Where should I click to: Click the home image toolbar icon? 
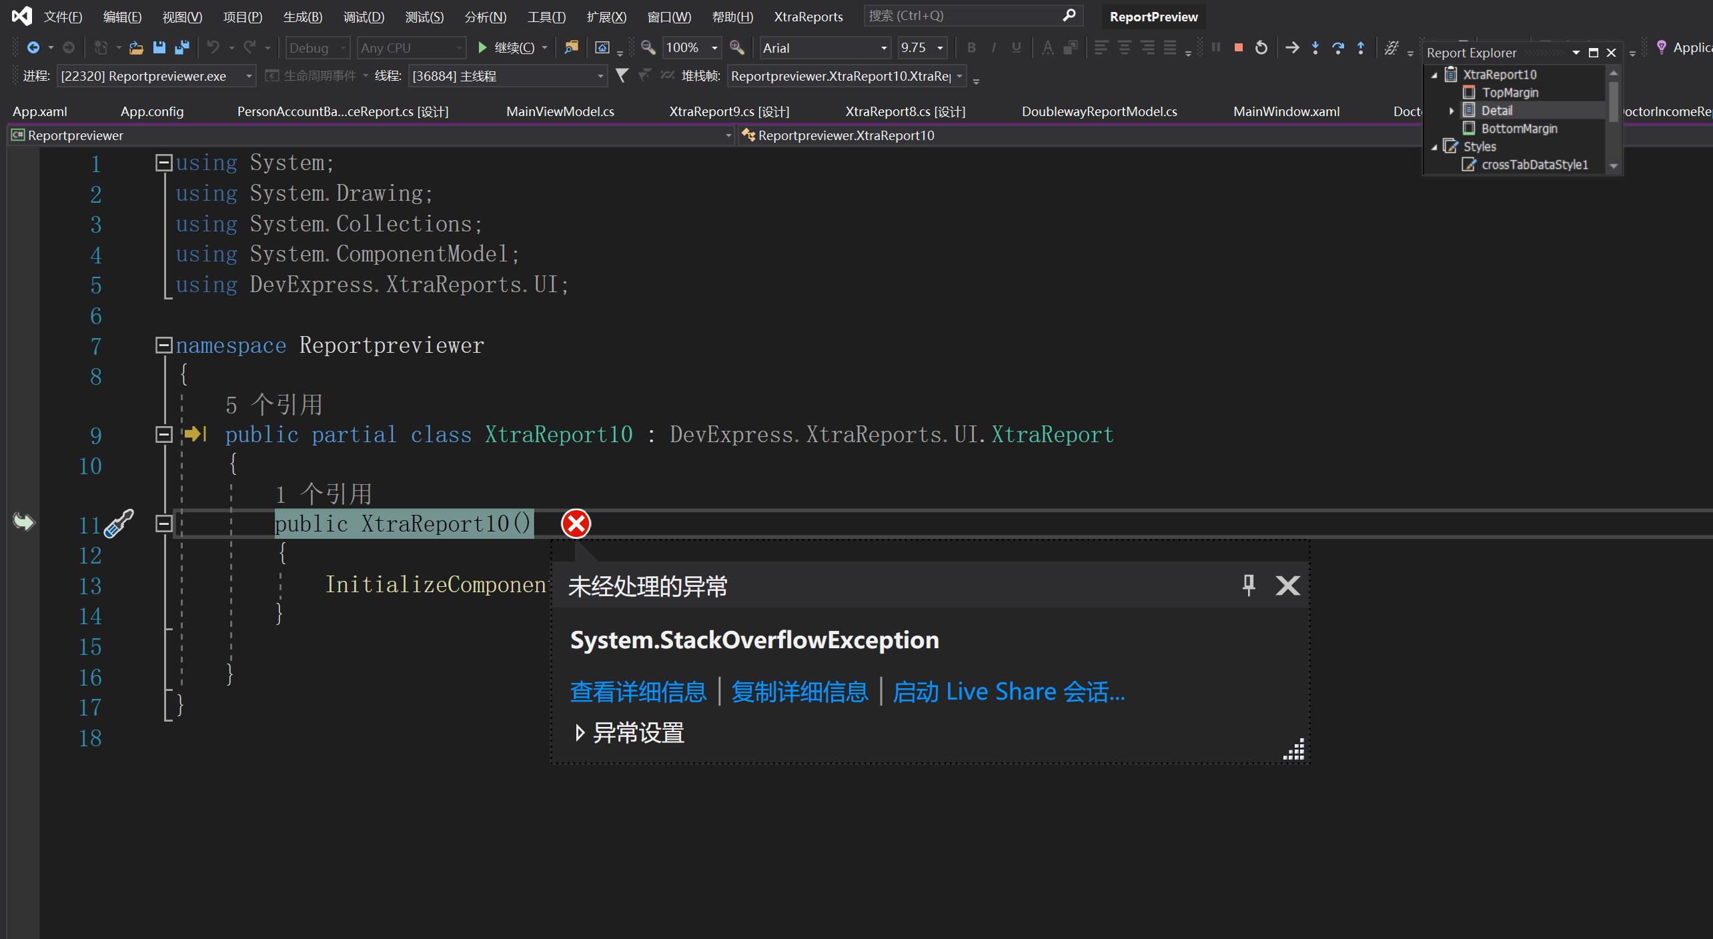pyautogui.click(x=602, y=47)
